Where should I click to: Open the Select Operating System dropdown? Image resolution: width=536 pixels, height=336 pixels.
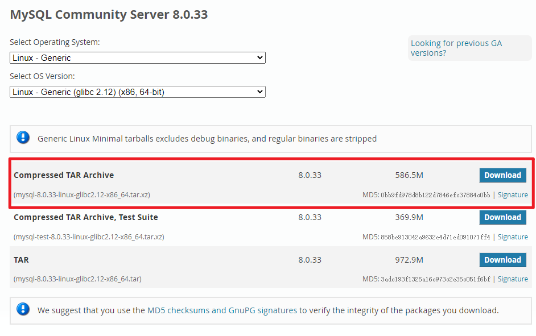[x=137, y=58]
